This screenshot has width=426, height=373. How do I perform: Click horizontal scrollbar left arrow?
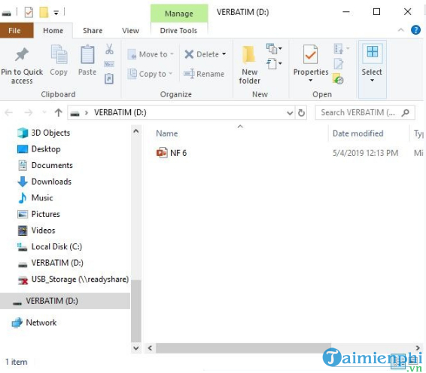150,347
